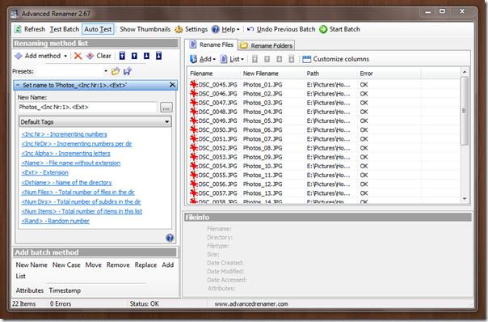Click Customize columns
This screenshot has height=322, width=488.
pos(336,59)
